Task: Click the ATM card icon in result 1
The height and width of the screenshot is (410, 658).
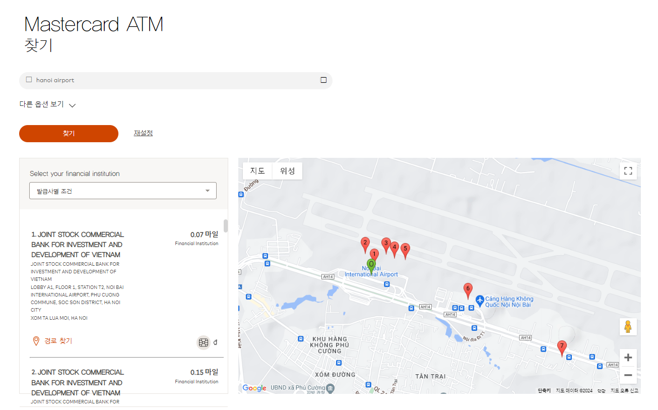Action: tap(204, 342)
